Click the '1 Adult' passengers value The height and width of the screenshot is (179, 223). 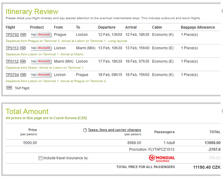coord(169,143)
